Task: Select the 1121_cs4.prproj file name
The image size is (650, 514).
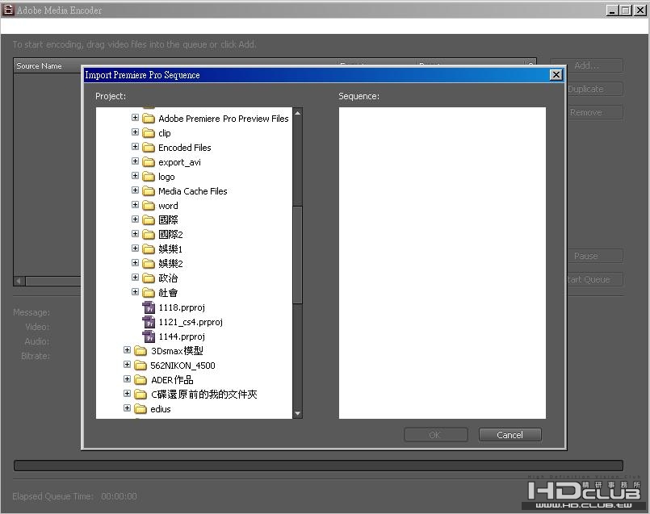Action: click(191, 322)
